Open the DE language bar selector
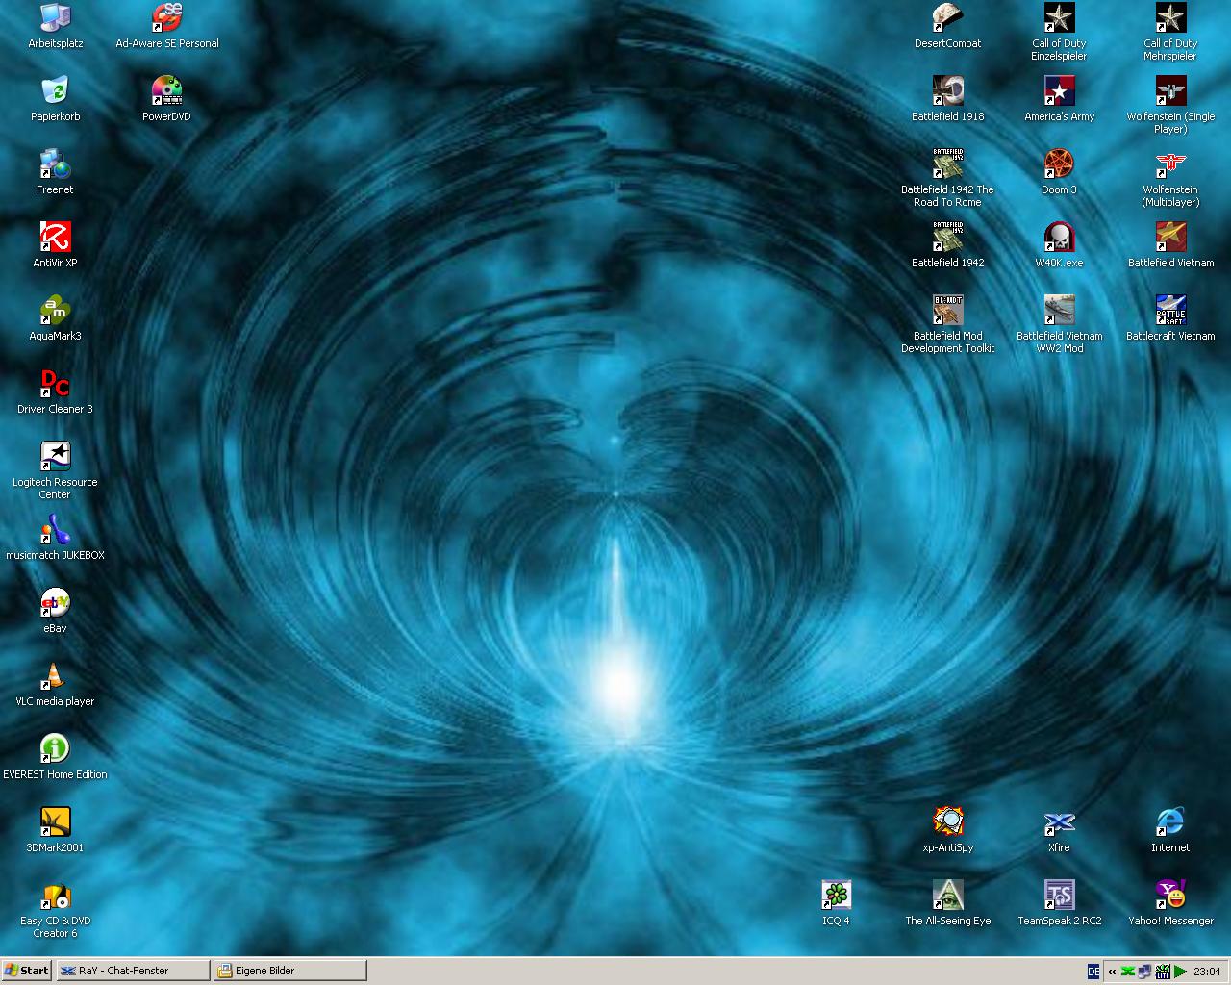 click(1093, 972)
